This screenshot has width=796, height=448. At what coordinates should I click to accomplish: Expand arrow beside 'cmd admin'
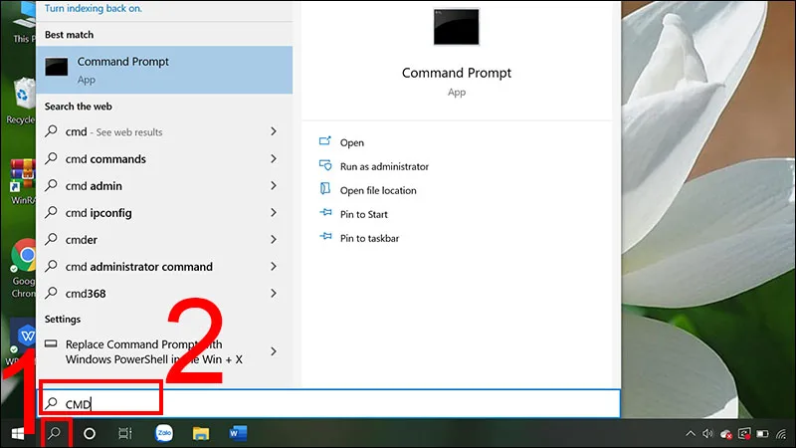(274, 186)
